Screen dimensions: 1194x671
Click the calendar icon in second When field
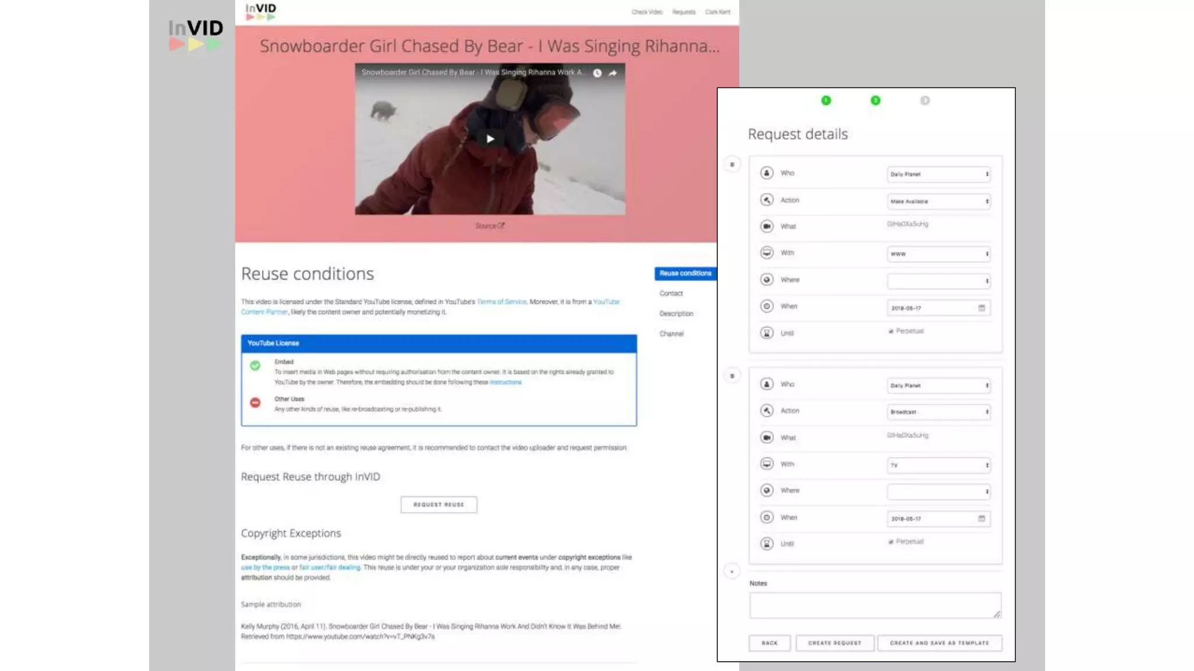pyautogui.click(x=981, y=518)
